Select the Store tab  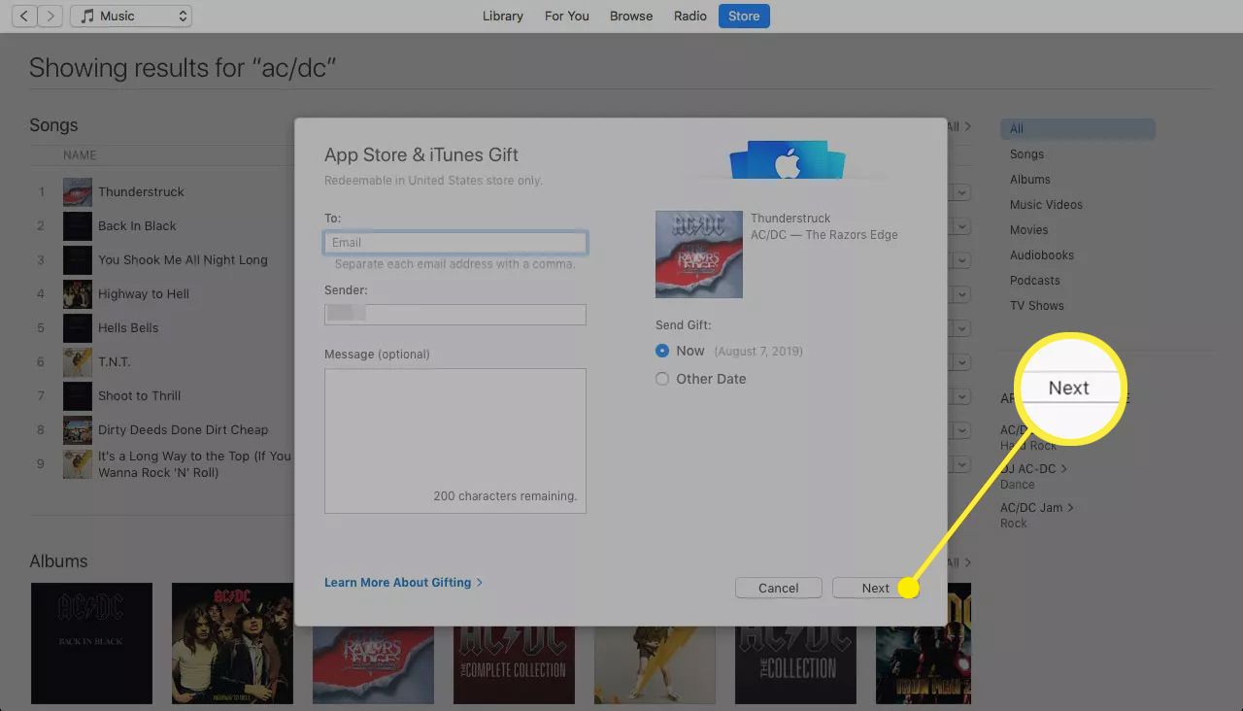[x=744, y=16]
